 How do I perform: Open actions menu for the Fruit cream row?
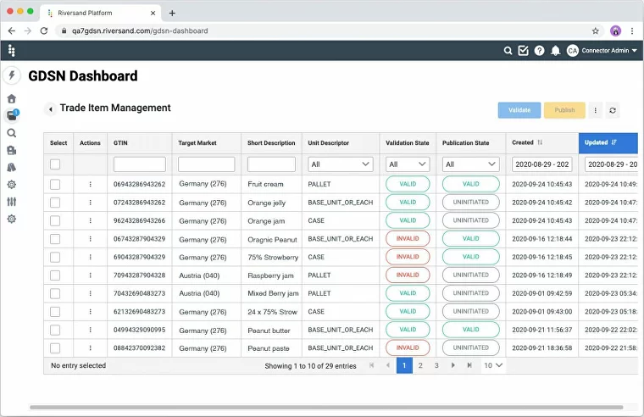point(90,184)
